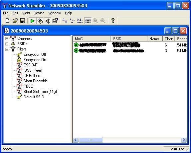Click the horizontal scrollbar right arrow
Screen dimensions: 191x153
pos(184,140)
